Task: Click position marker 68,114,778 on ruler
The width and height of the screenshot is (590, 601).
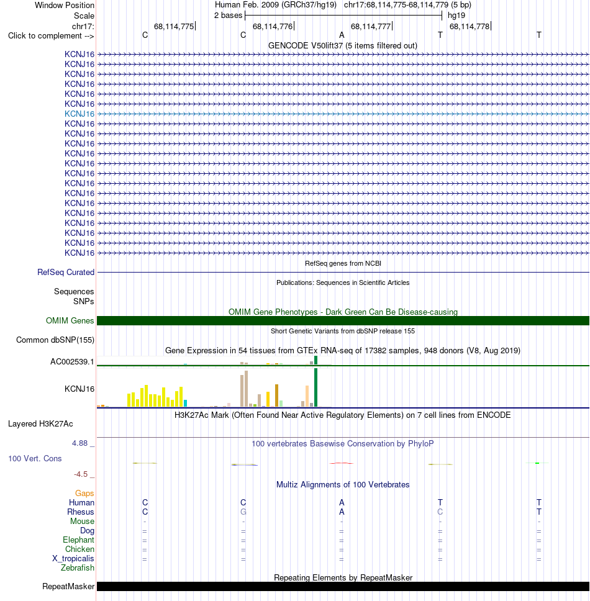Action: [470, 27]
